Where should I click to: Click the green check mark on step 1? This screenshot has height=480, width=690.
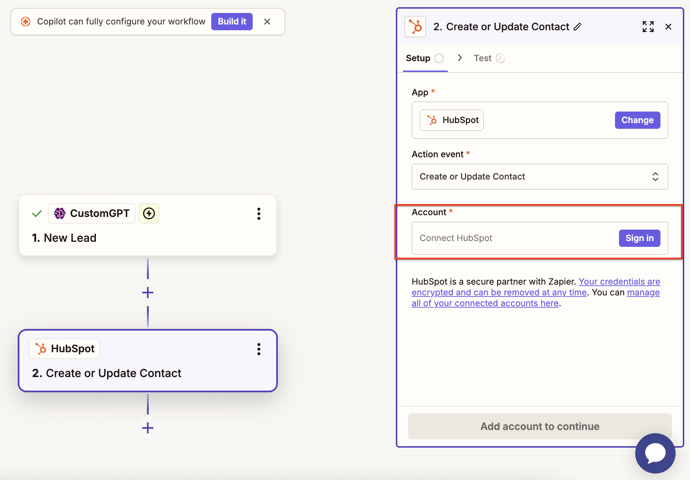[37, 214]
